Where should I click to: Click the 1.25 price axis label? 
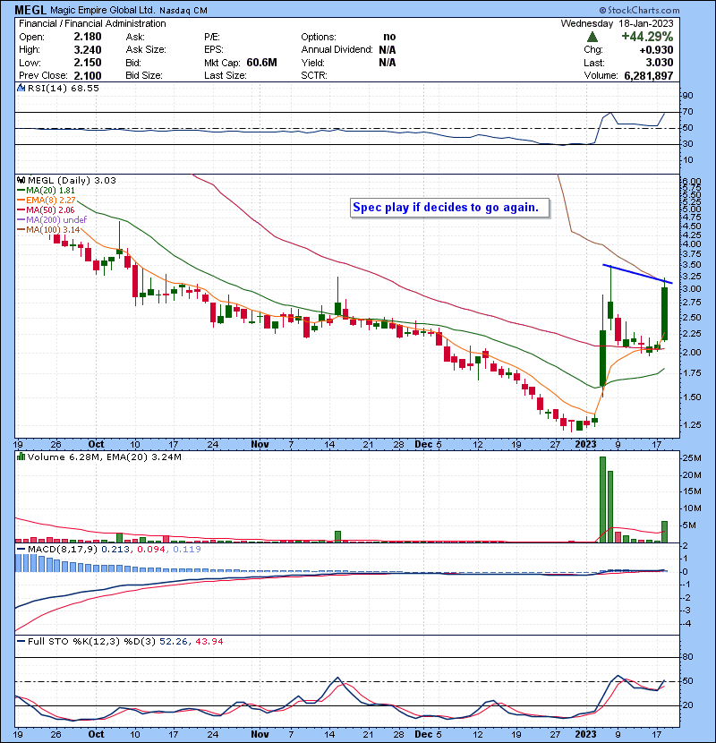point(691,425)
